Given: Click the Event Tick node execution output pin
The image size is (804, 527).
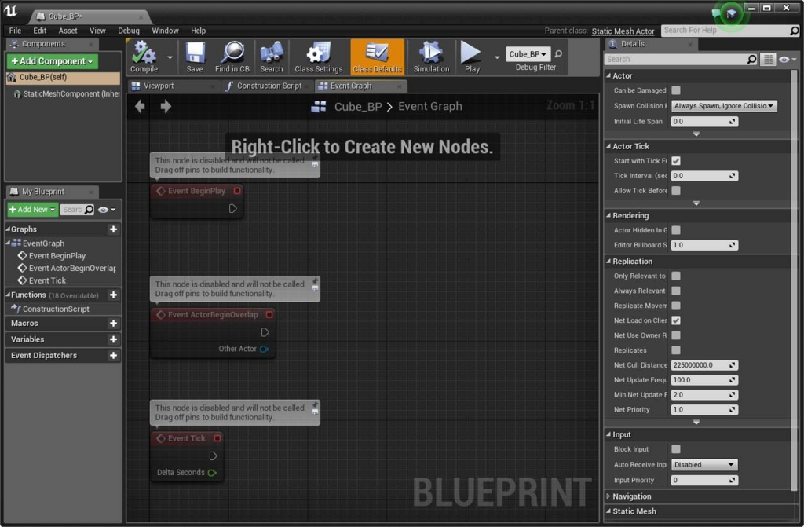Looking at the screenshot, I should point(214,456).
